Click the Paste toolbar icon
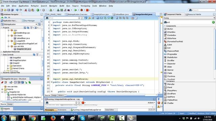 33,10
